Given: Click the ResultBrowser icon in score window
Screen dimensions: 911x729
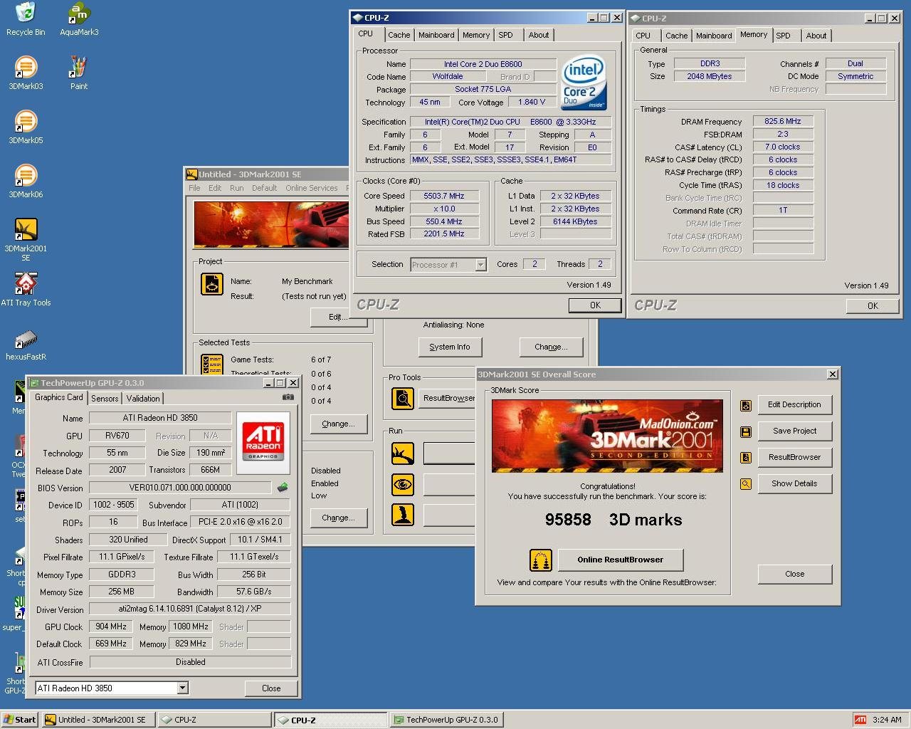Looking at the screenshot, I should [x=745, y=458].
